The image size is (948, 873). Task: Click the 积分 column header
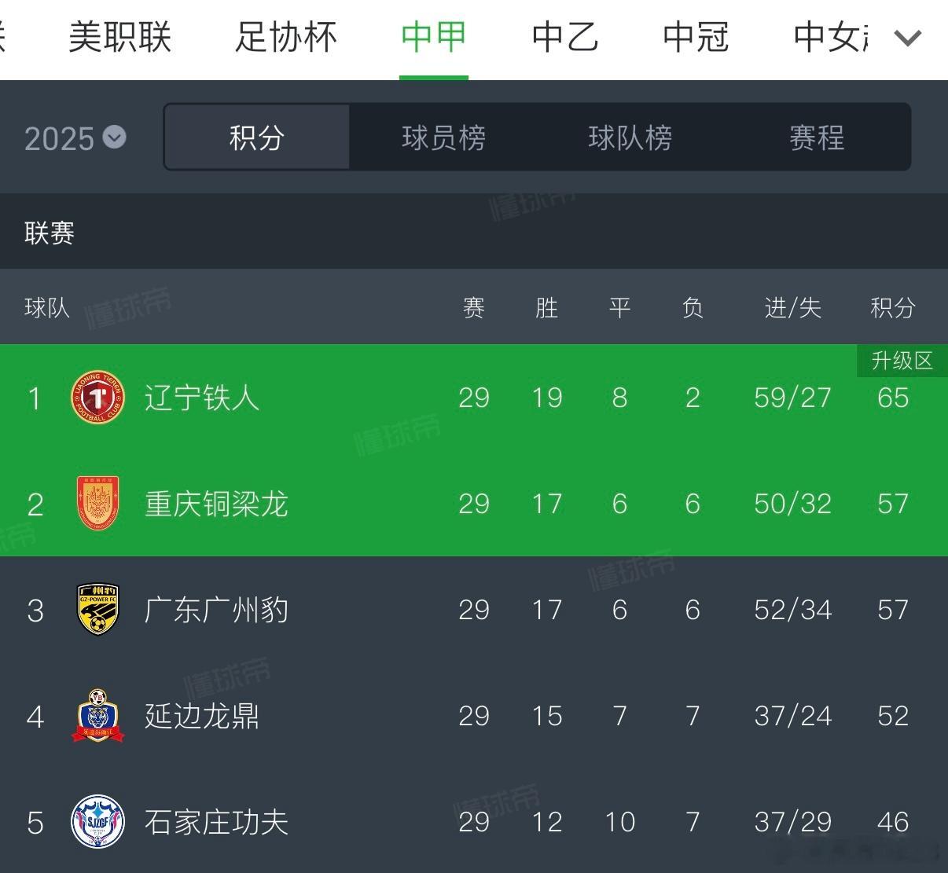coord(892,307)
